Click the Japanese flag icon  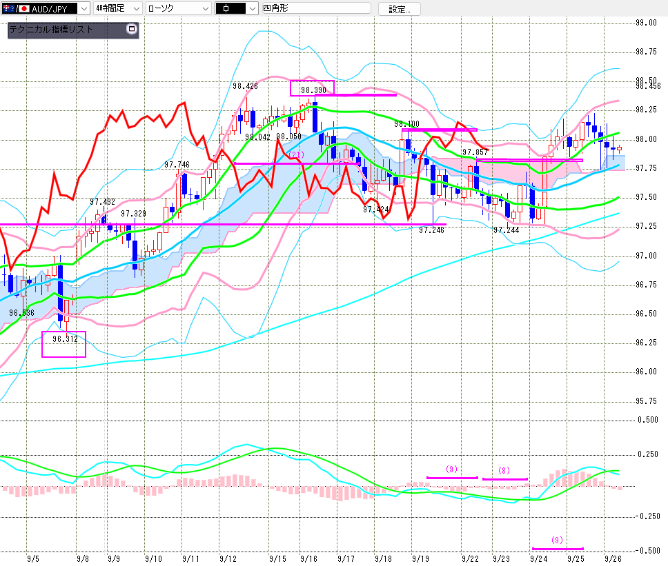pyautogui.click(x=24, y=9)
